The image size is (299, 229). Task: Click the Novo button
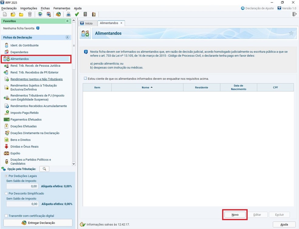pos(235,215)
